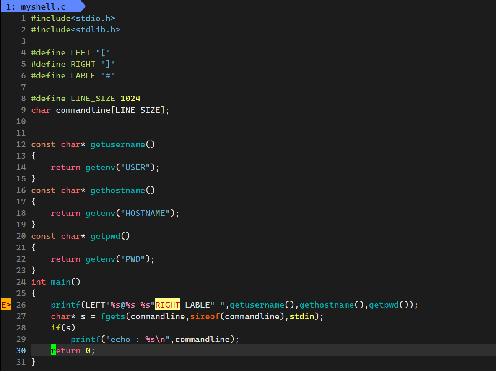Image resolution: width=496 pixels, height=371 pixels.
Task: Click the "echo : %s\n" string on line 29
Action: point(138,339)
